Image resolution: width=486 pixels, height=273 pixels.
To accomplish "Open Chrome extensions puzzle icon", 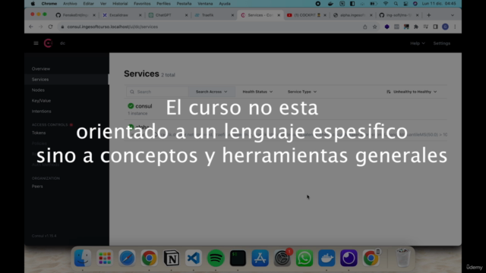I will pyautogui.click(x=416, y=27).
